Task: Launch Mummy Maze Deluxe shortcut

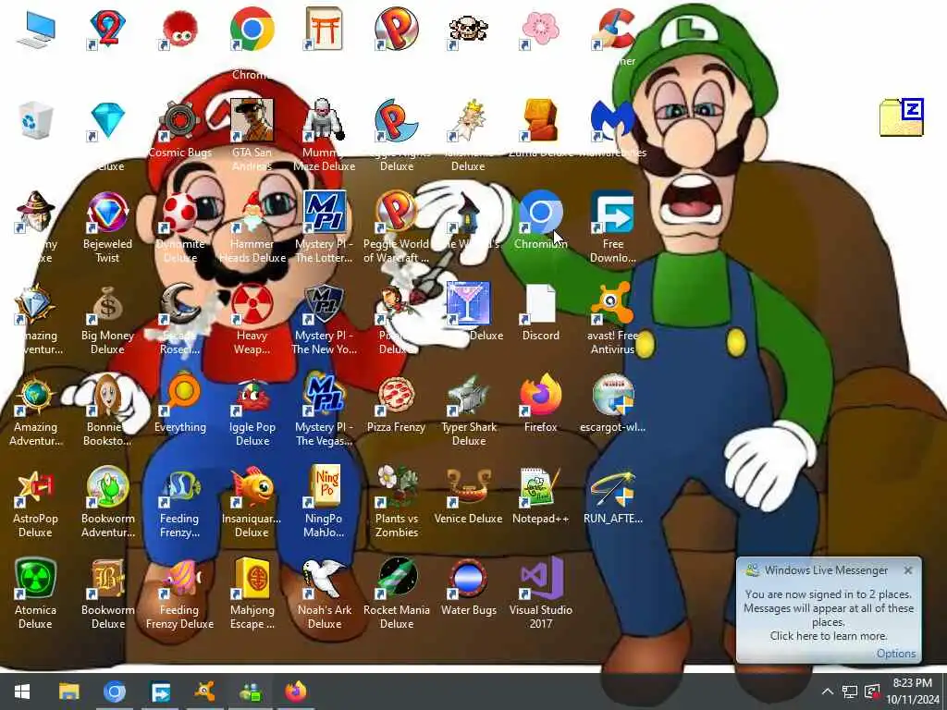Action: [x=324, y=120]
